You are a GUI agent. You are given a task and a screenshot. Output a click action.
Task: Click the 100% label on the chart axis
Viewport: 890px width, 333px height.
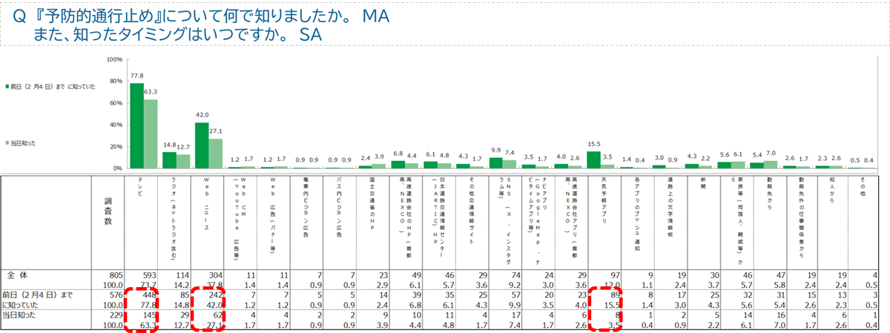115,59
